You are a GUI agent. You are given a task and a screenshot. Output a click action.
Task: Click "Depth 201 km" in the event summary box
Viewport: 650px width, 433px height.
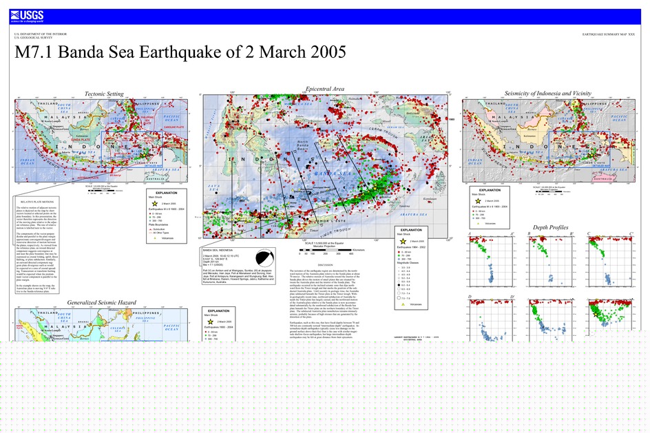[x=211, y=262]
